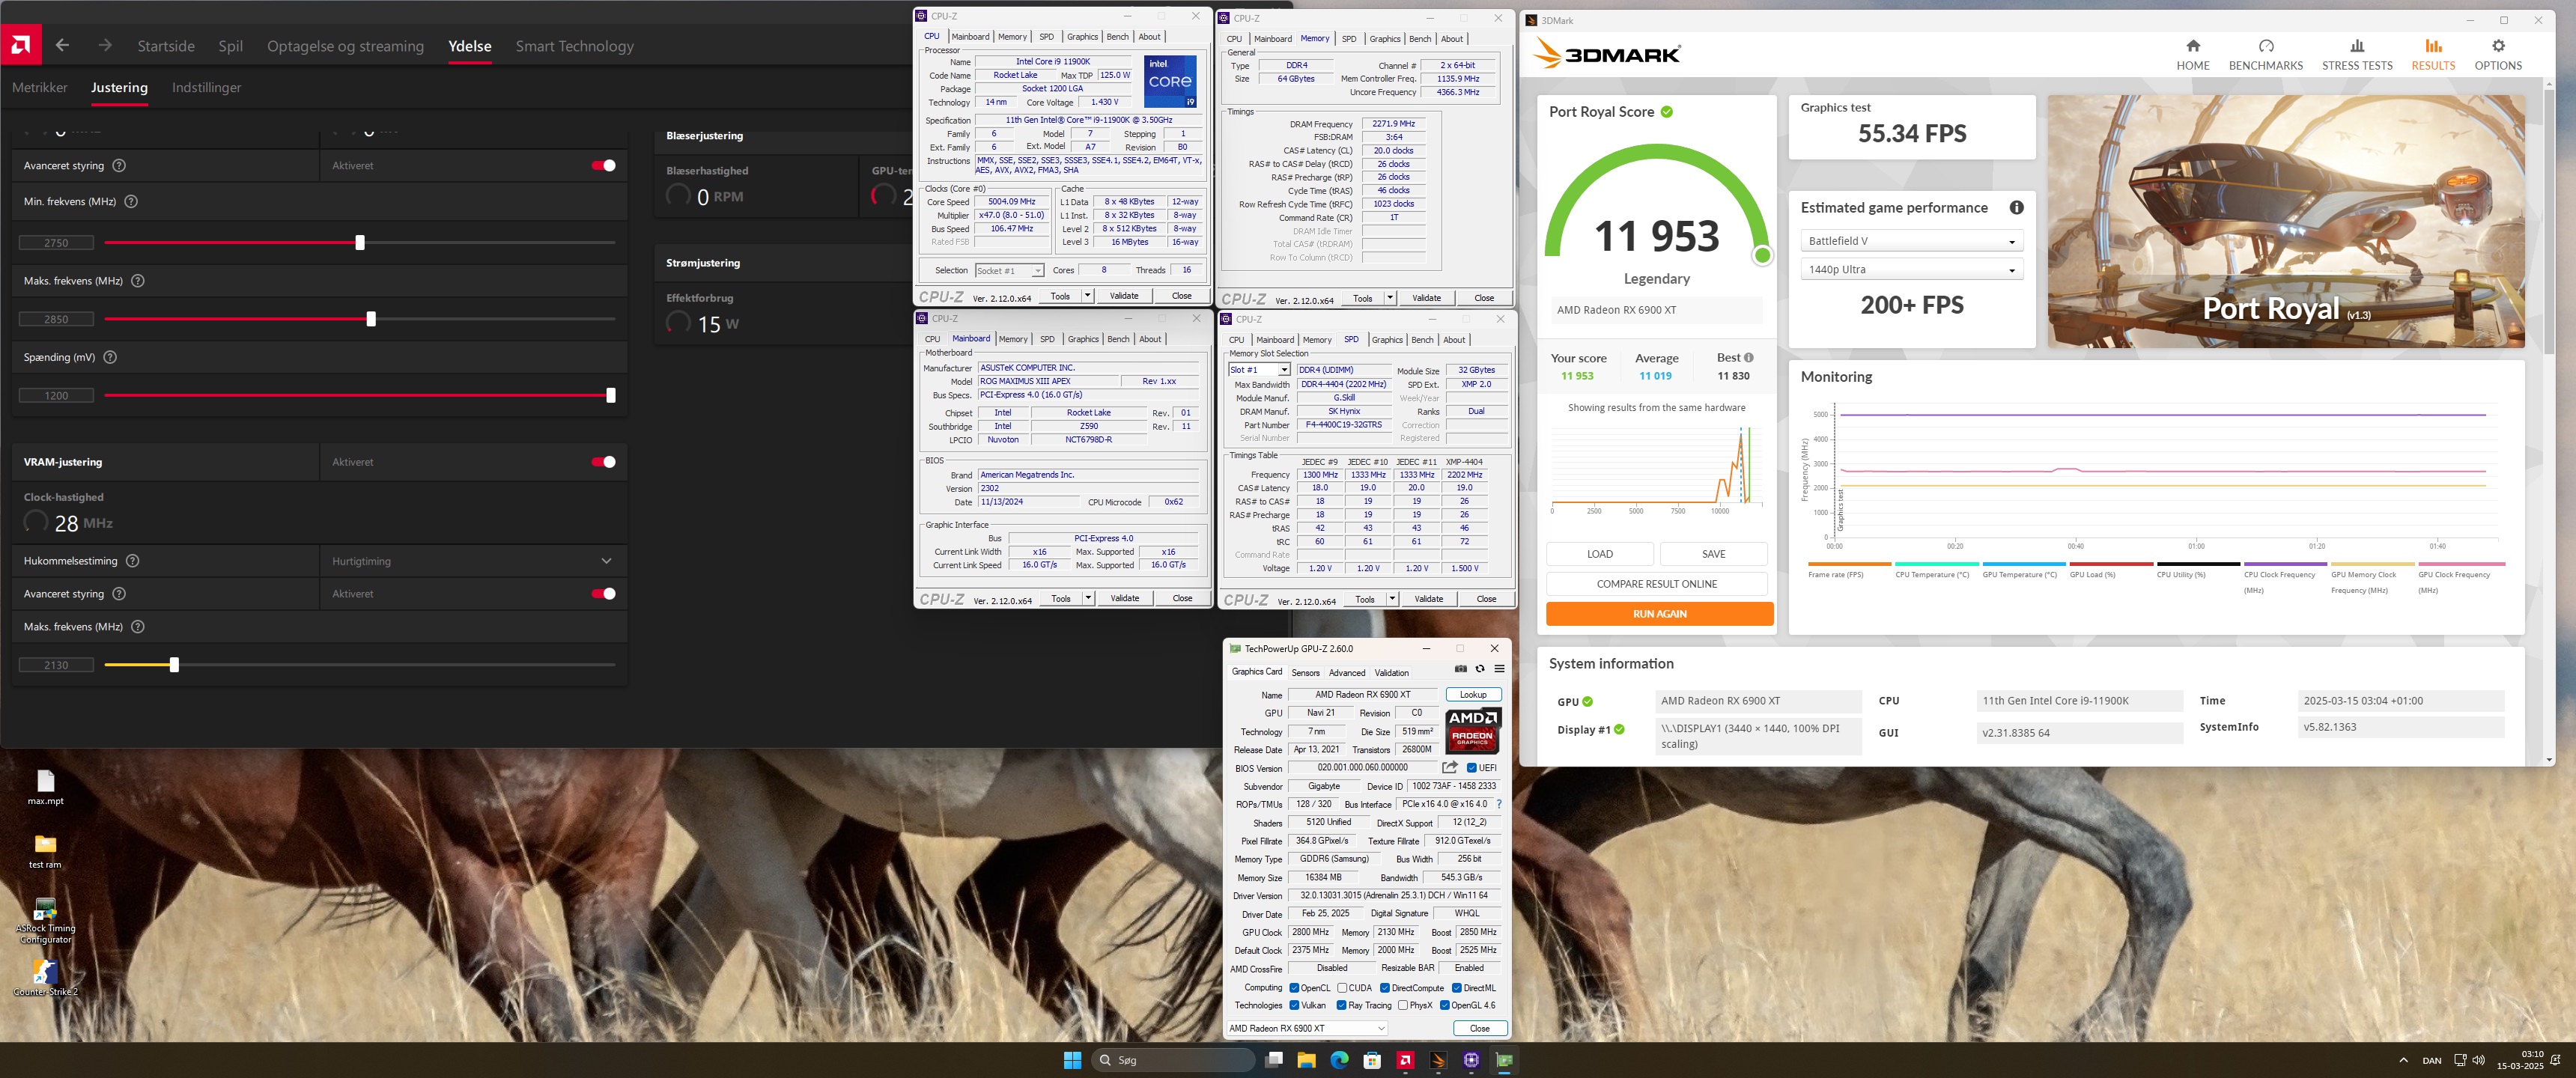This screenshot has width=2576, height=1078.
Task: Toggle OpenCL checkbox in GPU-Z
Action: coord(1294,988)
